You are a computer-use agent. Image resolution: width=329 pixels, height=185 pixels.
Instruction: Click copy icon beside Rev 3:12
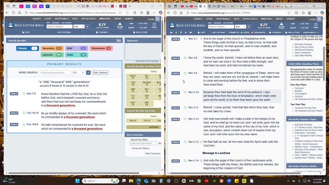(x=185, y=119)
